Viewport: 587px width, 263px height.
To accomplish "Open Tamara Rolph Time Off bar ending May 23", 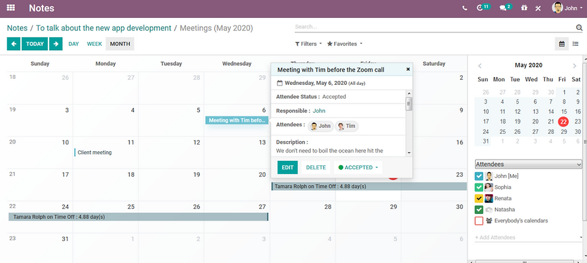I will click(x=369, y=186).
